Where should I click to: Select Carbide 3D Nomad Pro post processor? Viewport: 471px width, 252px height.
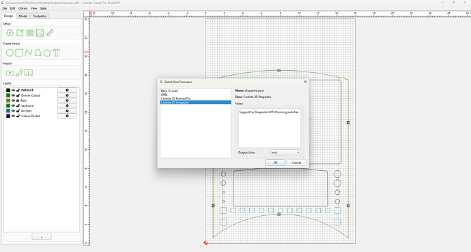[195, 99]
